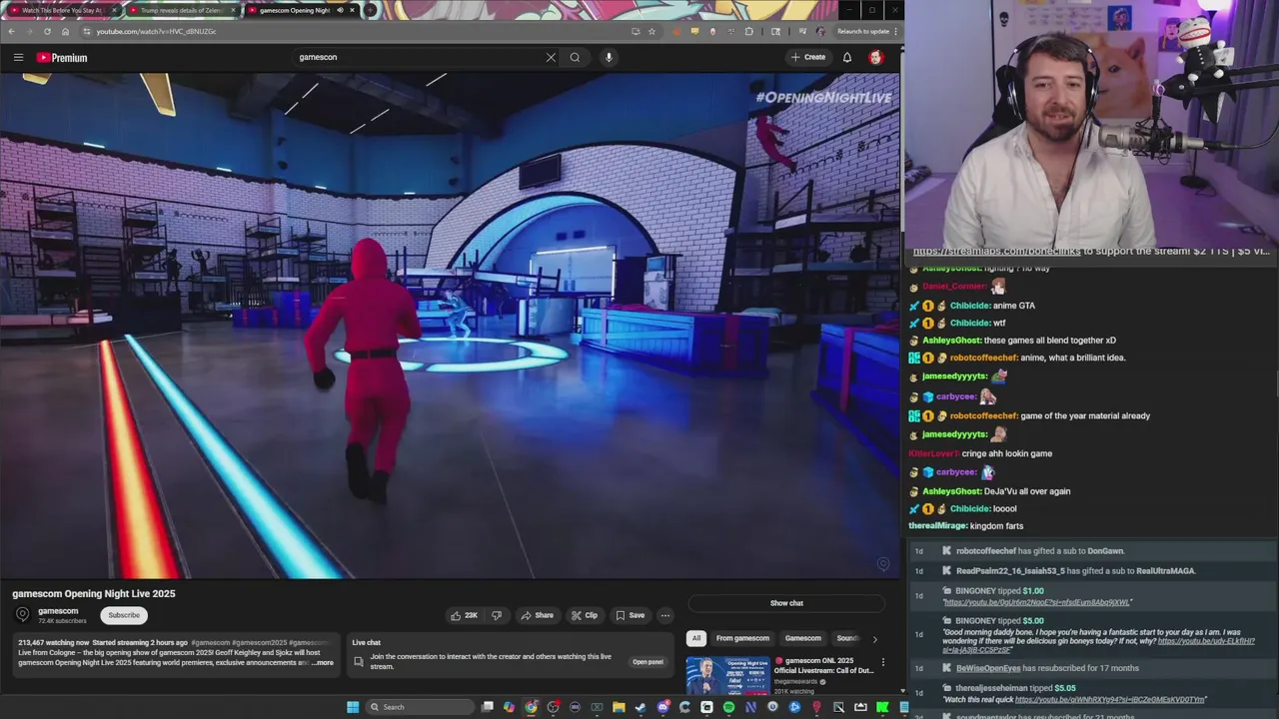Open the #gamescom2025 hashtag
The height and width of the screenshot is (719, 1279).
(x=259, y=642)
